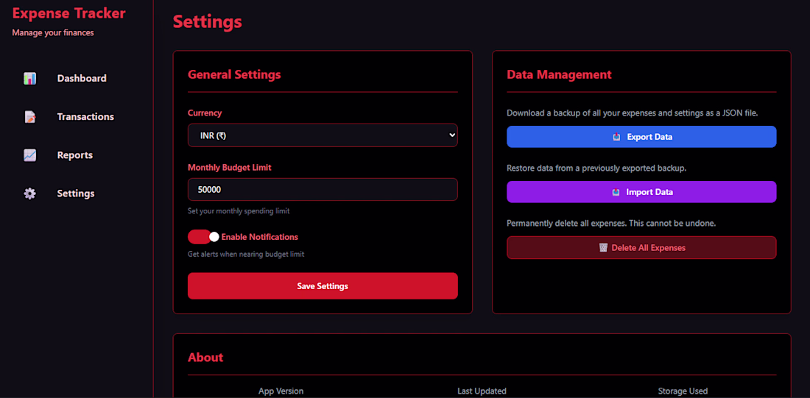Save the general settings
Viewport: 810px width, 398px height.
pyautogui.click(x=323, y=286)
